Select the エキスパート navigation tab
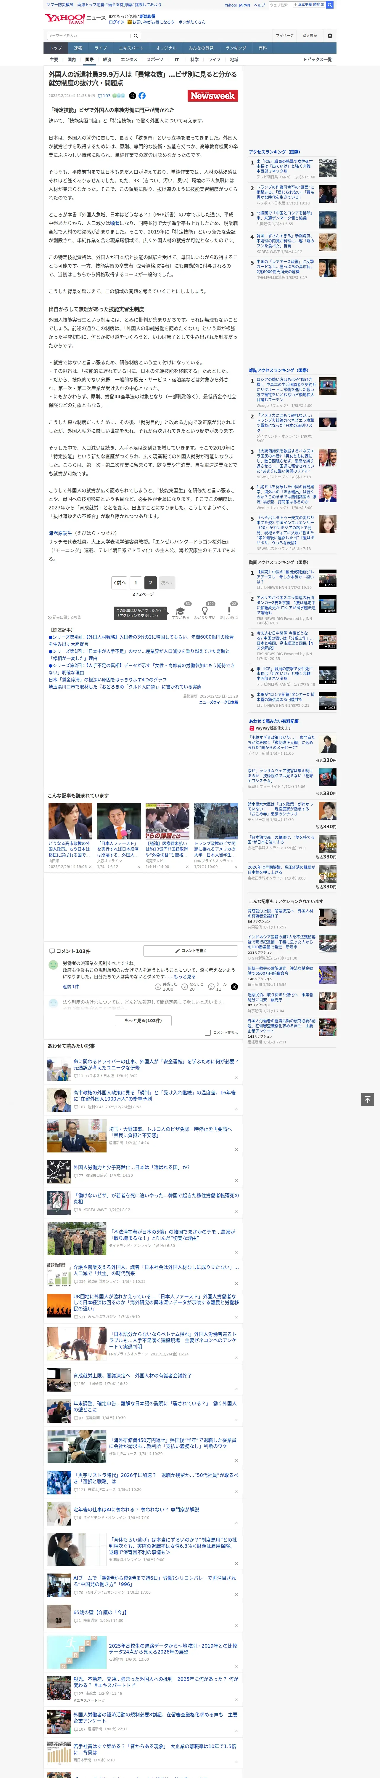This screenshot has height=1778, width=380. coord(131,48)
